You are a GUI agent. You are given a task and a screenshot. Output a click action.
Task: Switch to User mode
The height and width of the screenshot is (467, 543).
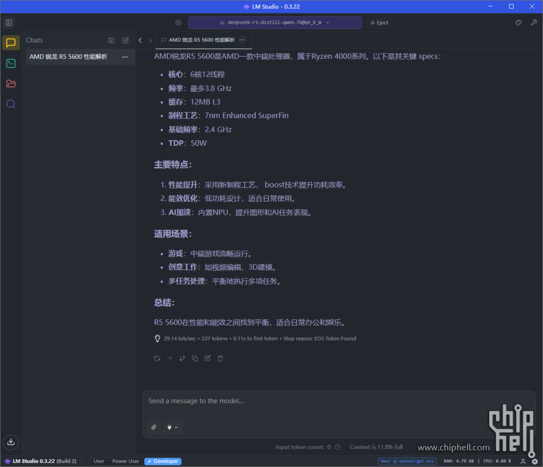99,461
